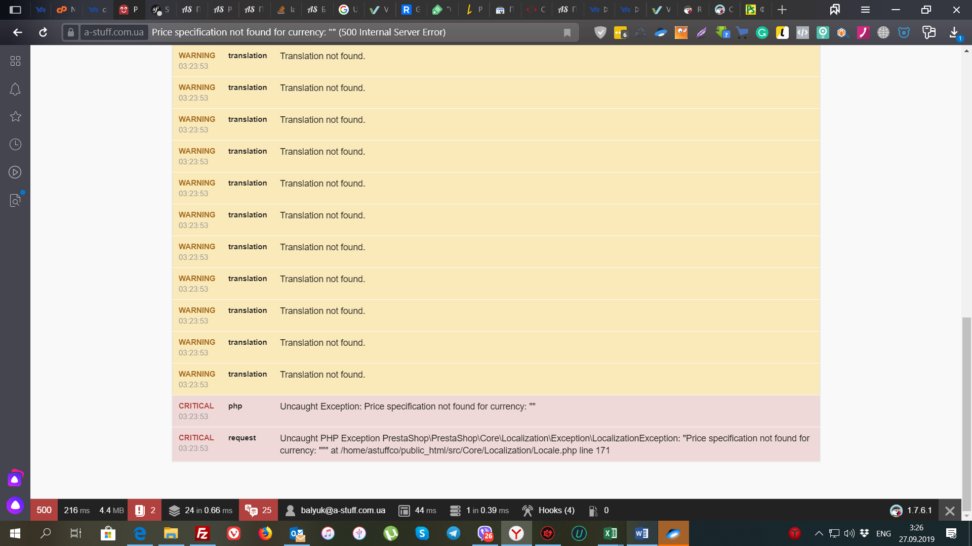Open database queries panel 1 in 0.39 ms
This screenshot has height=546, width=972.
[479, 510]
